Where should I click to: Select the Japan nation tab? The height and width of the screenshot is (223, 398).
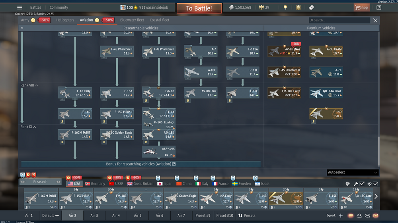pyautogui.click(x=165, y=184)
